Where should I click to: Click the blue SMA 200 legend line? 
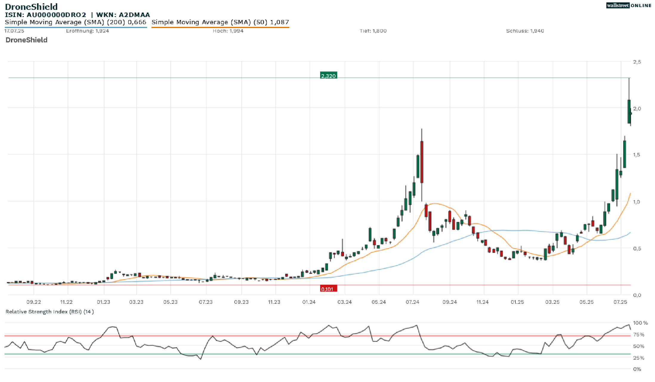pyautogui.click(x=76, y=27)
